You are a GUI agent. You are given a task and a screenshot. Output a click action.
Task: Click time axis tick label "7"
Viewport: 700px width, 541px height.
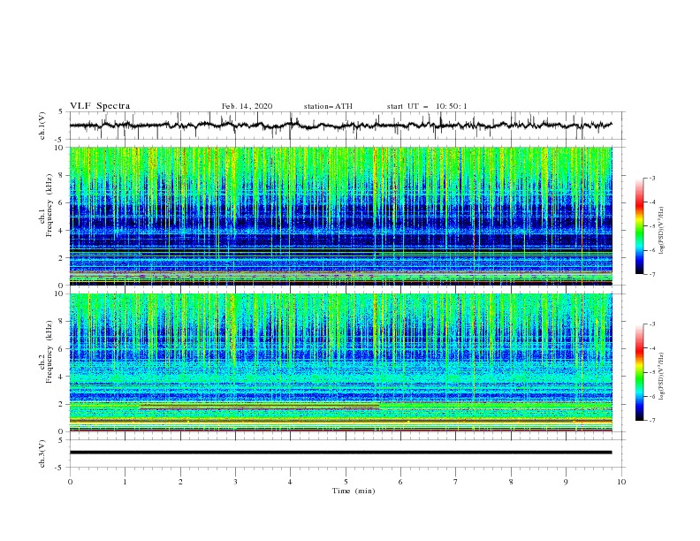tap(456, 482)
